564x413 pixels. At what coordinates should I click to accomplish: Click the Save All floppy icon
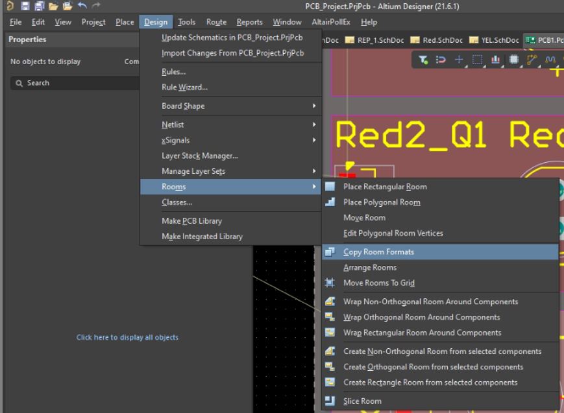[38, 5]
